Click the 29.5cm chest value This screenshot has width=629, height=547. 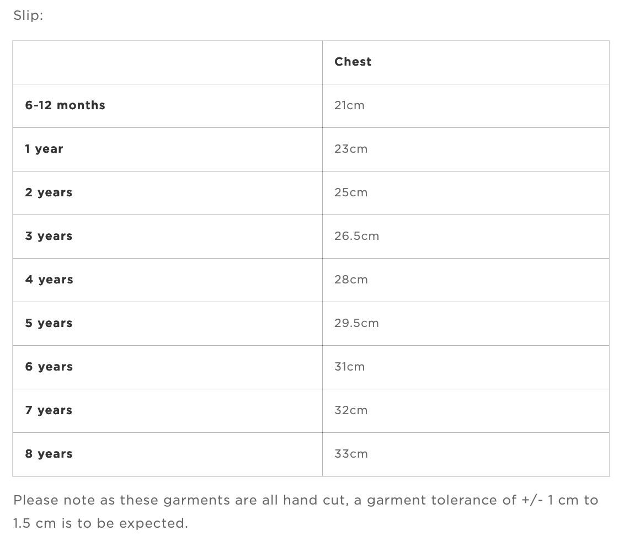coord(356,323)
